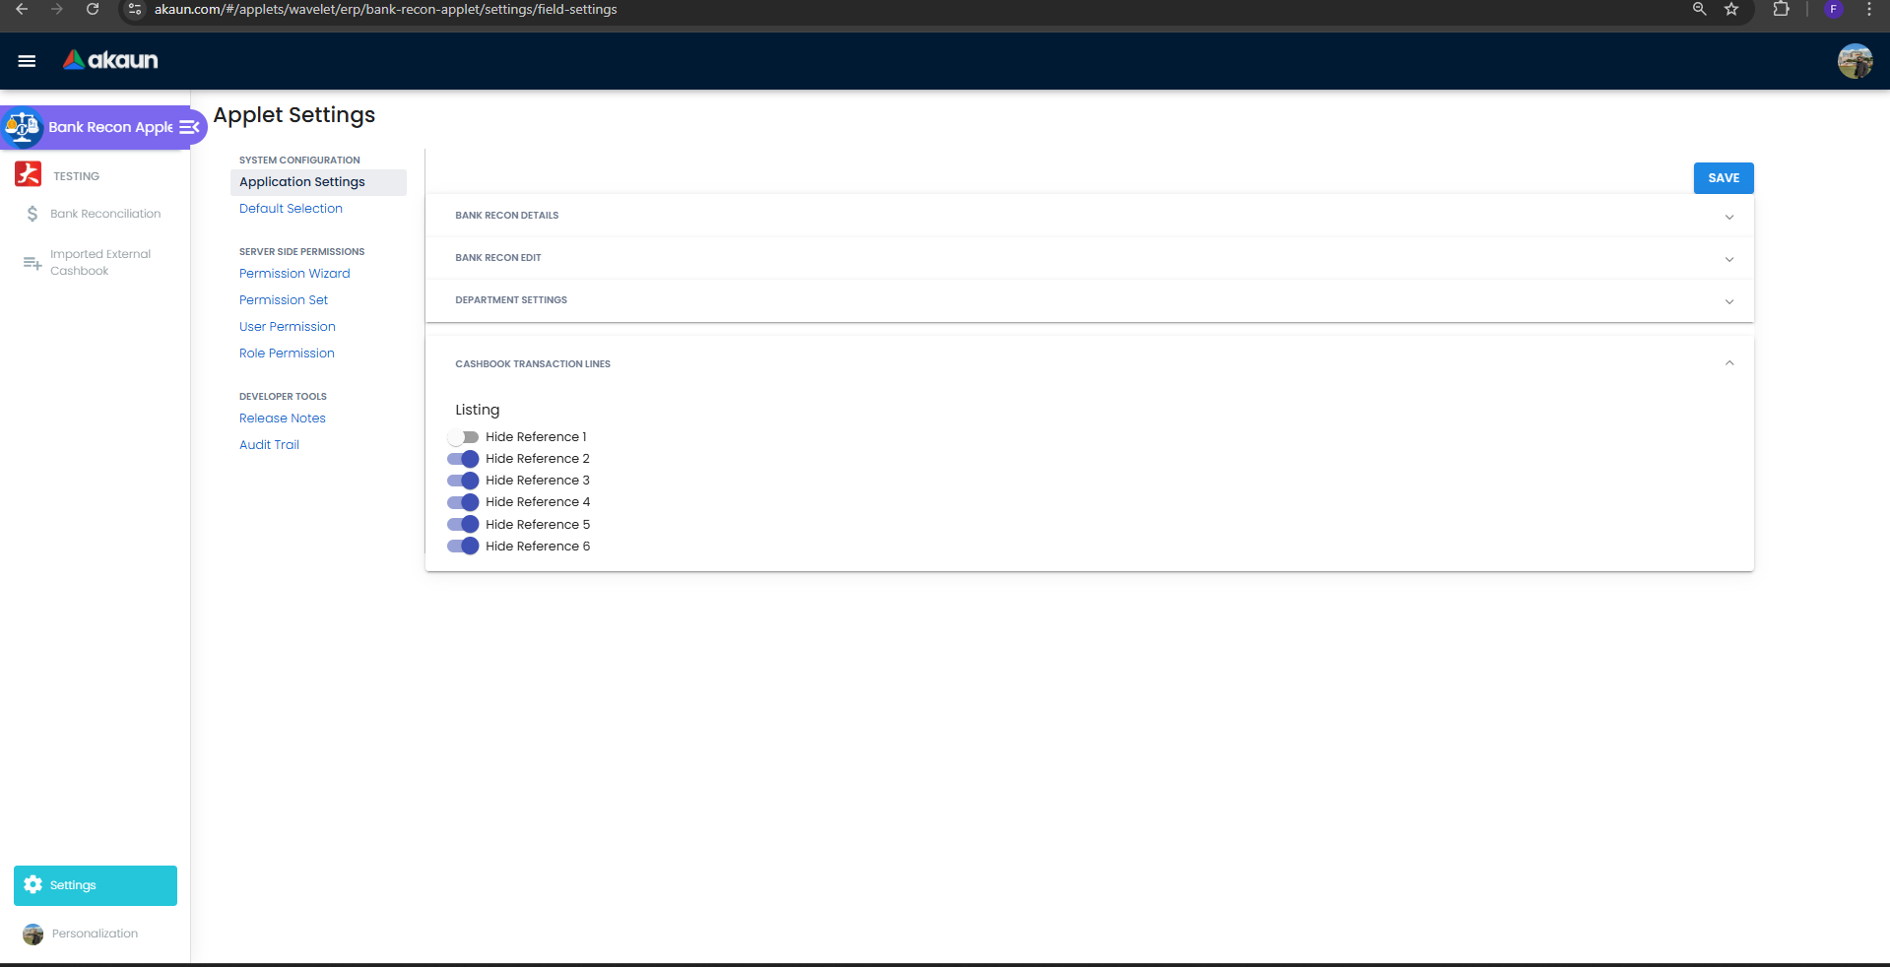Open the Settings panel
This screenshot has width=1890, height=967.
(94, 884)
